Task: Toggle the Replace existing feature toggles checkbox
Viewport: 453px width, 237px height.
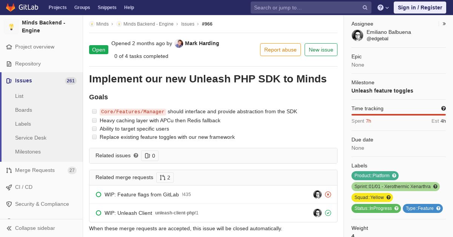Action: (94, 137)
